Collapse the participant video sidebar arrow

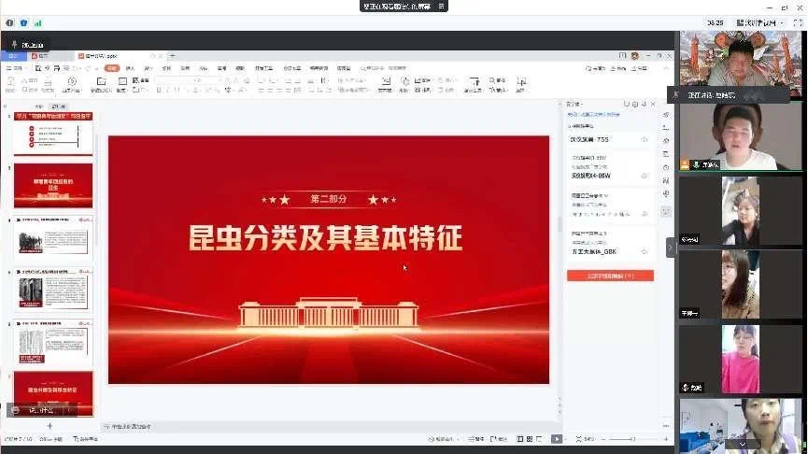[671, 248]
